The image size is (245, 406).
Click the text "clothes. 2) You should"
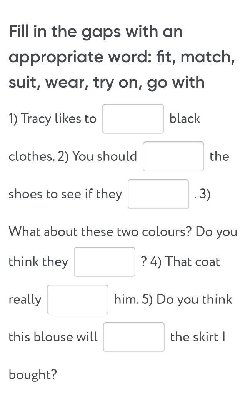[x=73, y=156]
